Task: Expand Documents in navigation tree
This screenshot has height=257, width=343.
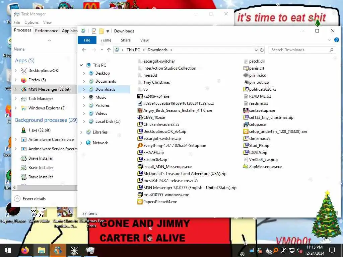Action: point(84,81)
